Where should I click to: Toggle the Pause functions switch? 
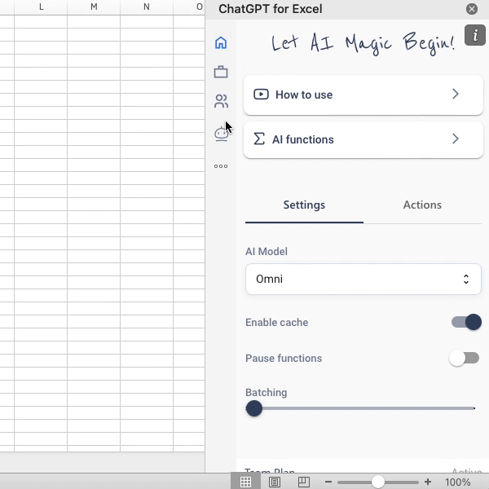point(465,358)
